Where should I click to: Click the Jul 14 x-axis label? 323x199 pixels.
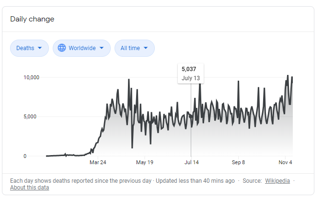(191, 162)
